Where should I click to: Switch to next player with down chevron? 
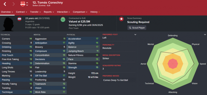pos(27,5)
